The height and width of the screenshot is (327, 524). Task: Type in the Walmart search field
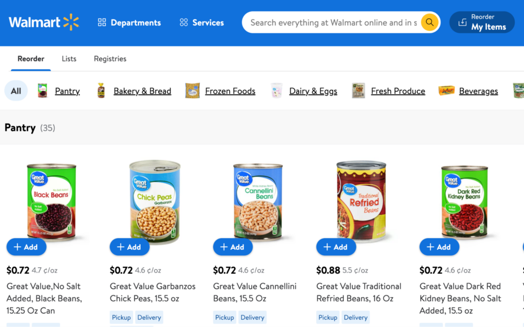tap(333, 22)
